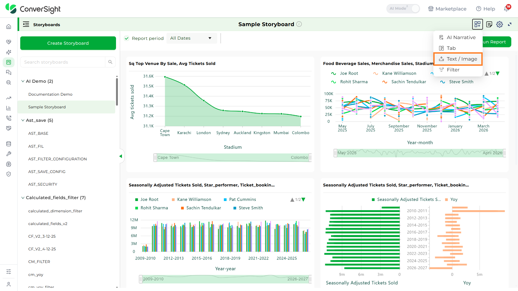Click the add widget grid icon
The width and height of the screenshot is (518, 291).
(x=477, y=24)
